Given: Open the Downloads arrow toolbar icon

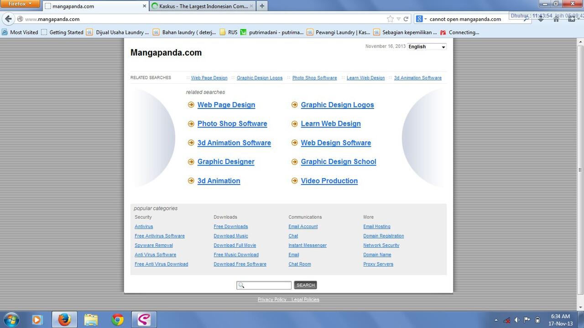Looking at the screenshot, I should 541,19.
